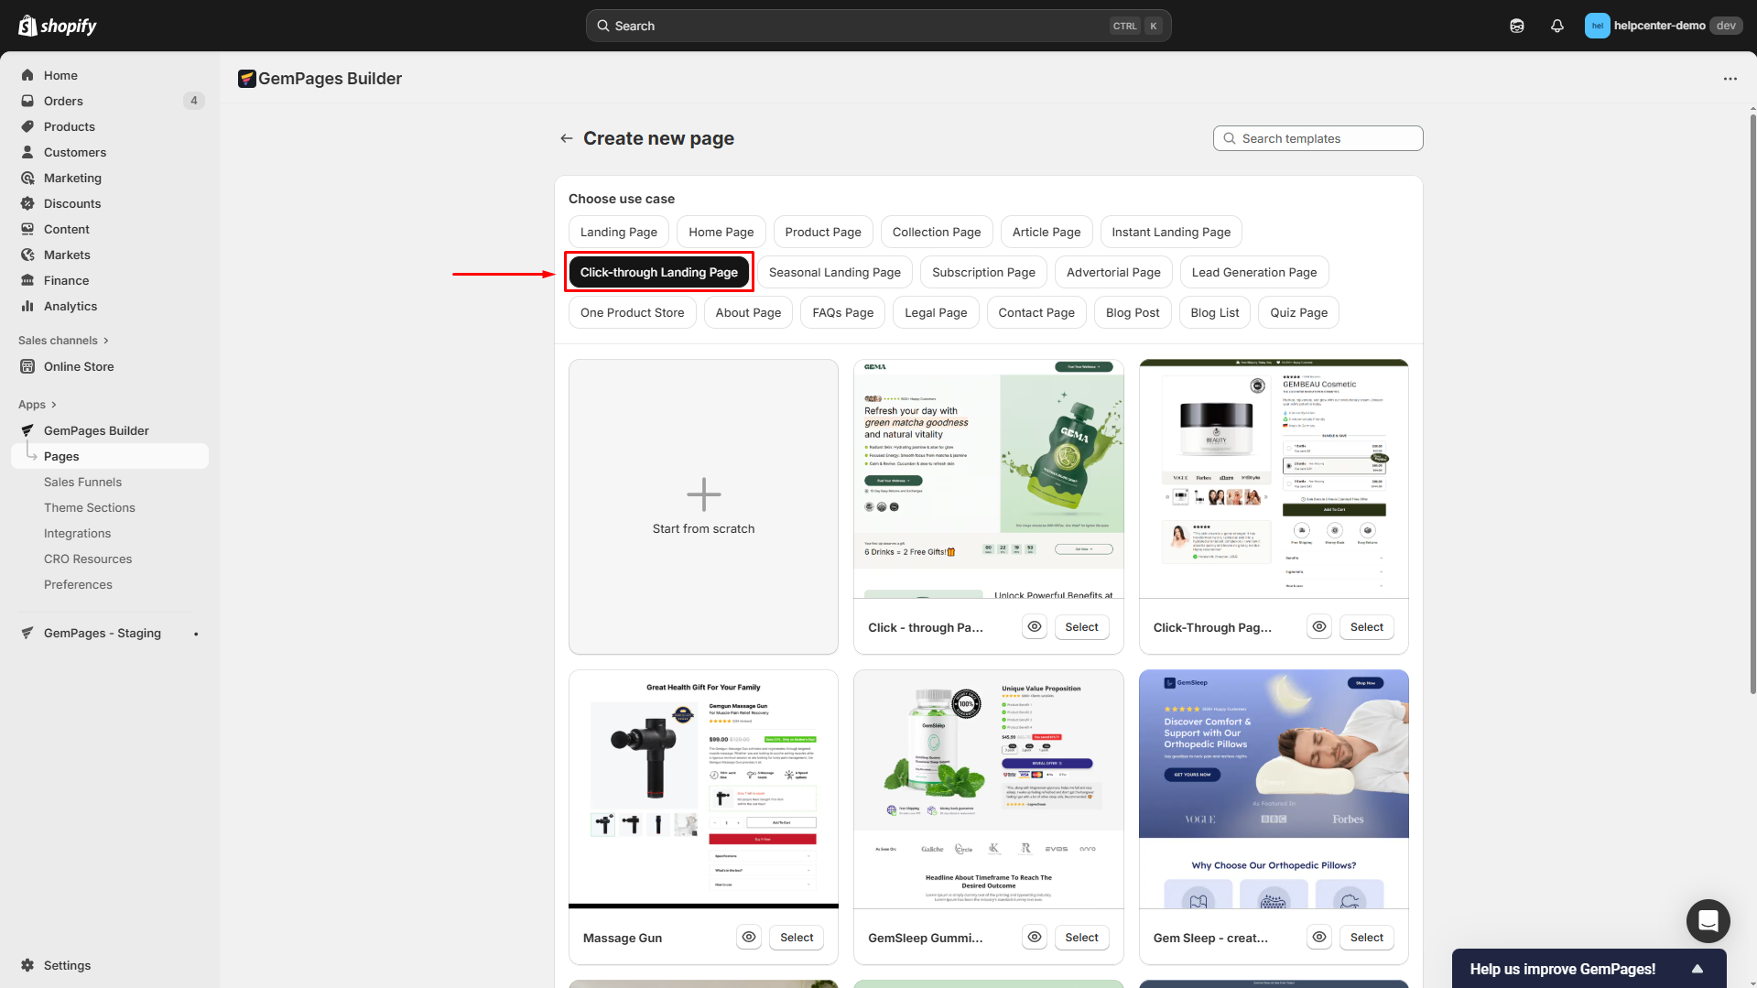The height and width of the screenshot is (988, 1757).
Task: Collapse the Help us improve GemPages panel
Action: tap(1697, 968)
